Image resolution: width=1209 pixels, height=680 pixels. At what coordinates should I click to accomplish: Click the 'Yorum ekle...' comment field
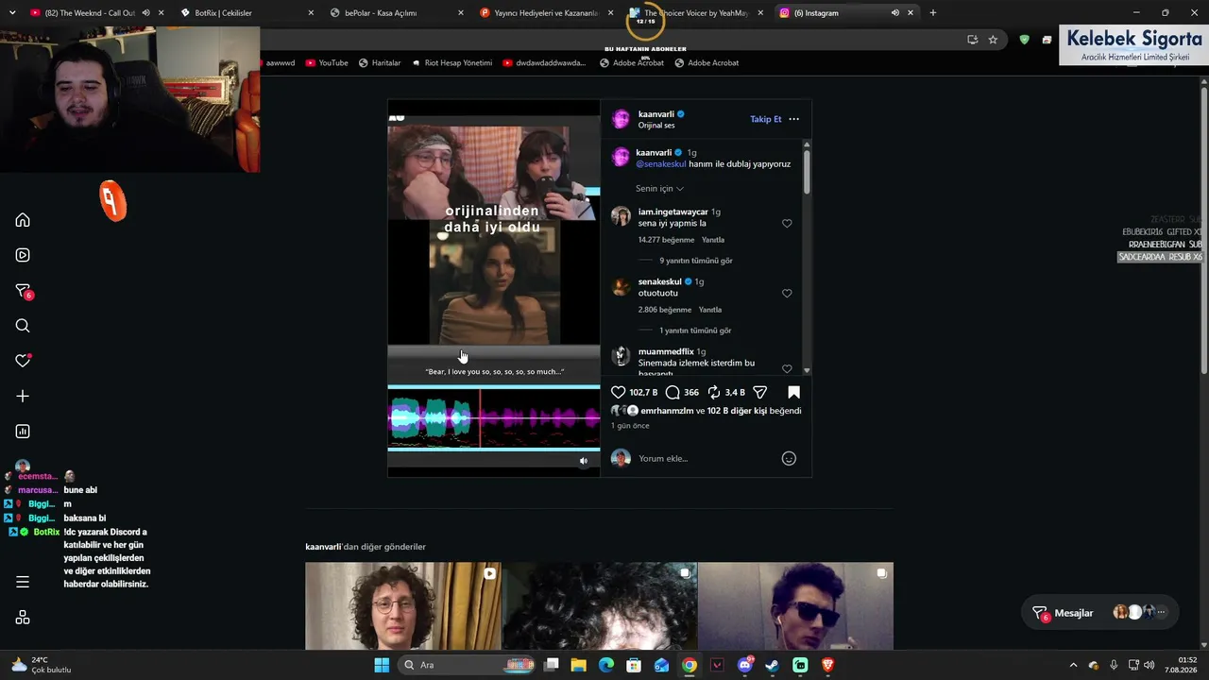(704, 459)
